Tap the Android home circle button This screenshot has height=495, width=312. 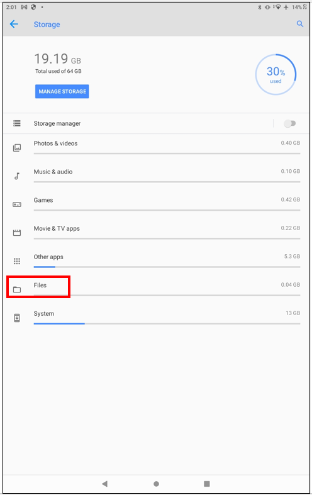156,484
